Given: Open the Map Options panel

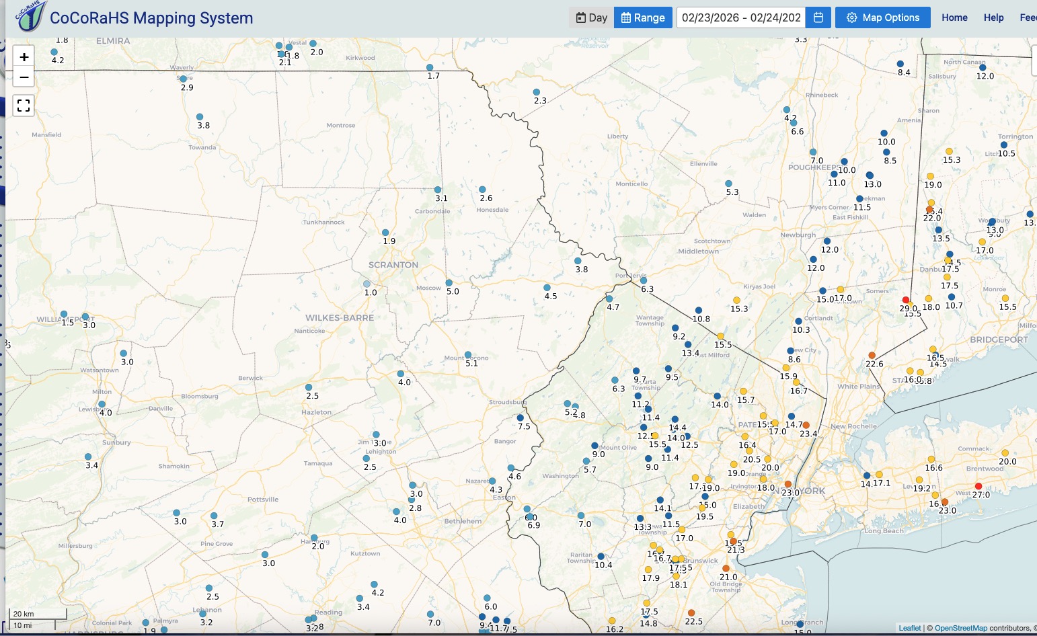Looking at the screenshot, I should click(x=882, y=17).
